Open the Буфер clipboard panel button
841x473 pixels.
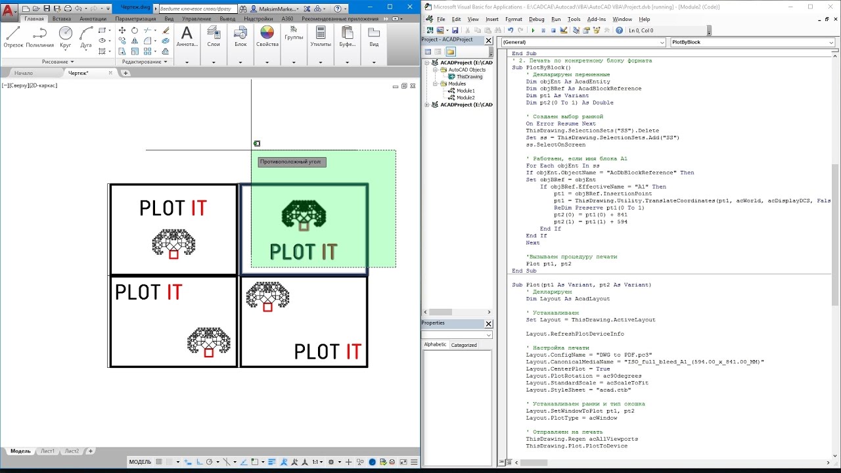[x=348, y=37]
